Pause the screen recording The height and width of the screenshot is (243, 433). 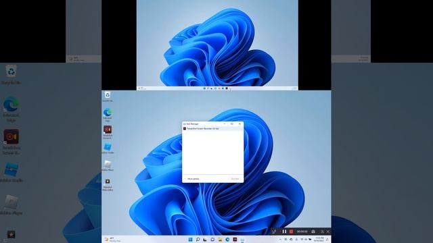point(284,232)
